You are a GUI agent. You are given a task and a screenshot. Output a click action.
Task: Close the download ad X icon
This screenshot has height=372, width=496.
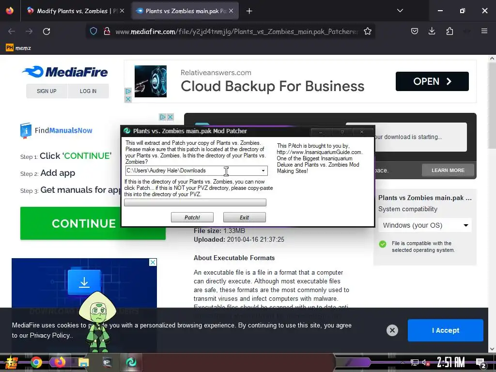(153, 262)
